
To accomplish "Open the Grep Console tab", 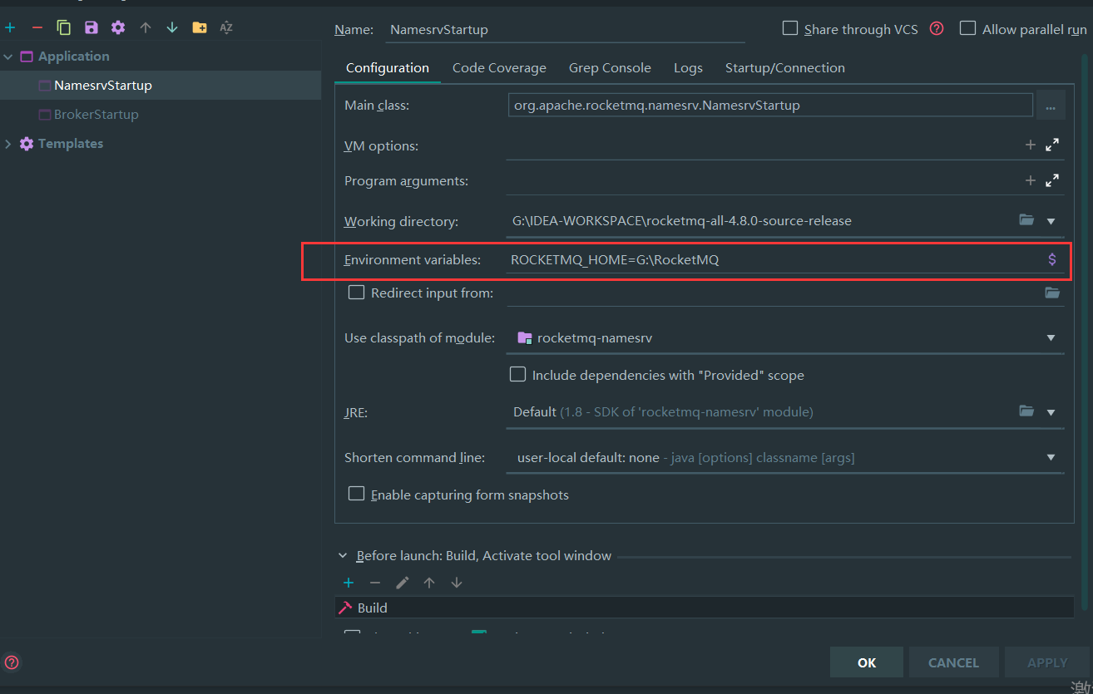I will click(x=610, y=68).
